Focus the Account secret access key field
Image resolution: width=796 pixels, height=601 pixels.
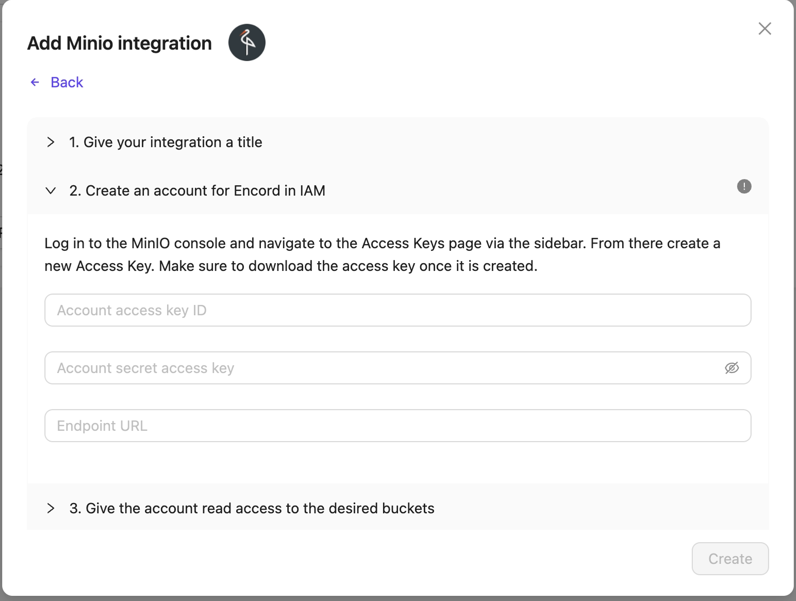click(397, 368)
